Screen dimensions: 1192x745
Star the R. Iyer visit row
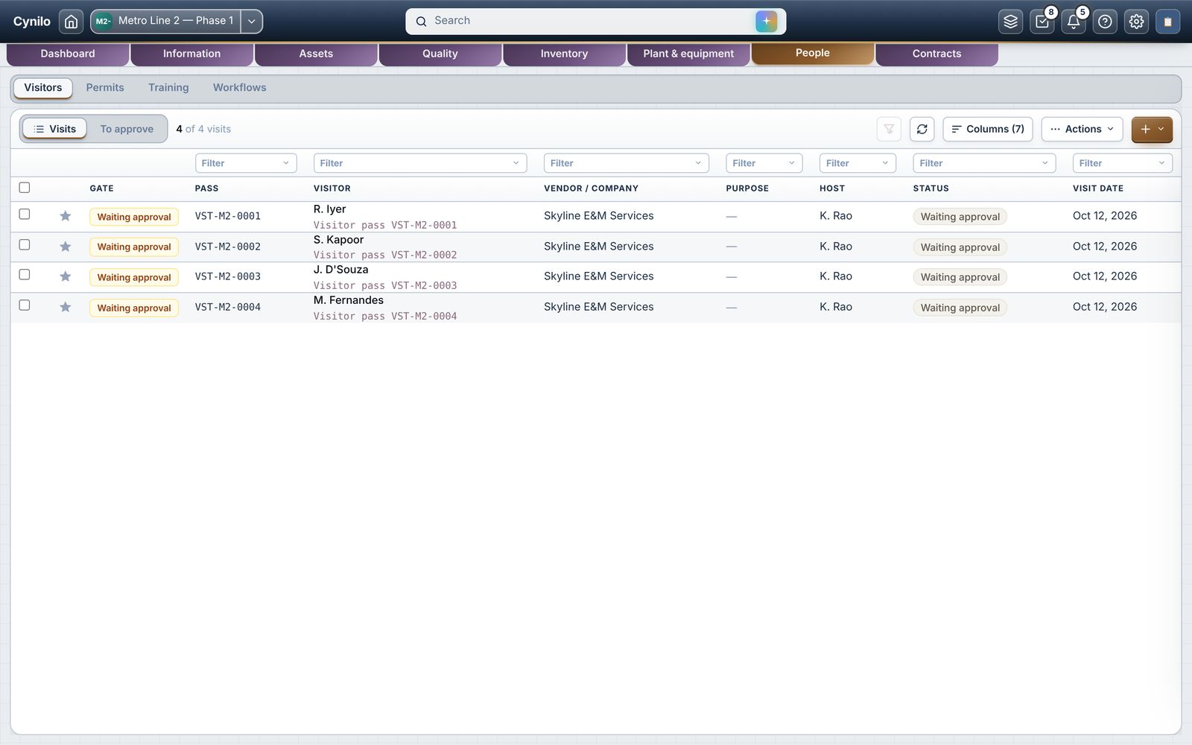(x=66, y=216)
